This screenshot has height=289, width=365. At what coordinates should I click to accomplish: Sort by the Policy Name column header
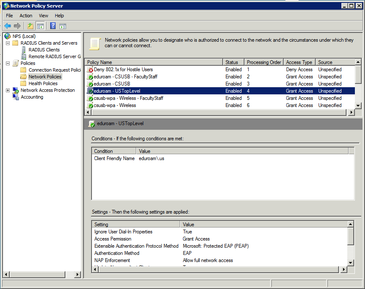coord(154,62)
